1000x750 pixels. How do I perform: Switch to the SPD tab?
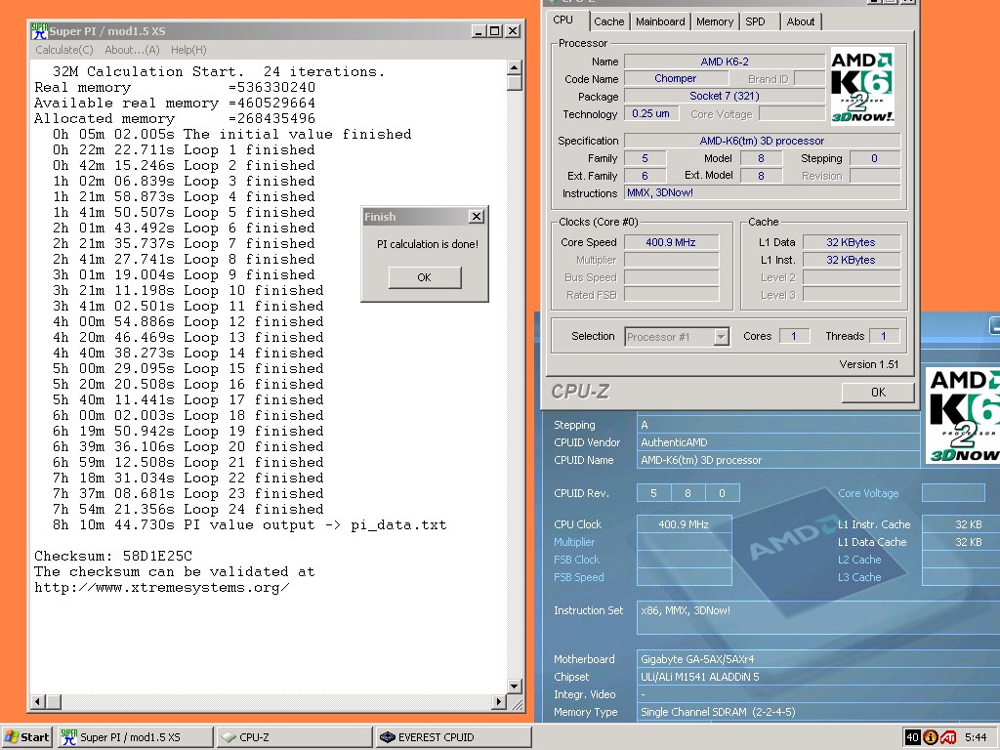coord(756,21)
